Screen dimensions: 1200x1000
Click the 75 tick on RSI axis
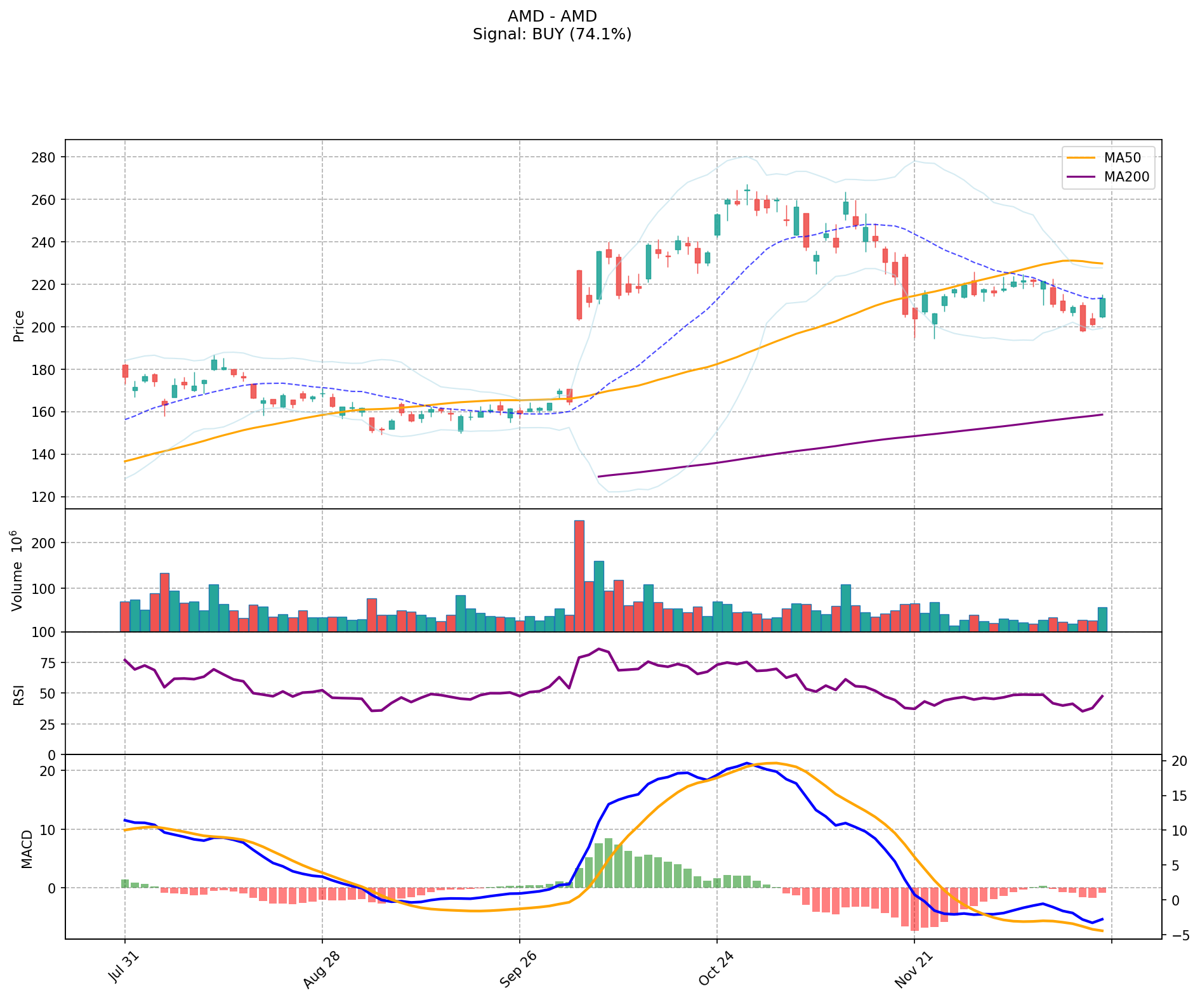tap(48, 663)
